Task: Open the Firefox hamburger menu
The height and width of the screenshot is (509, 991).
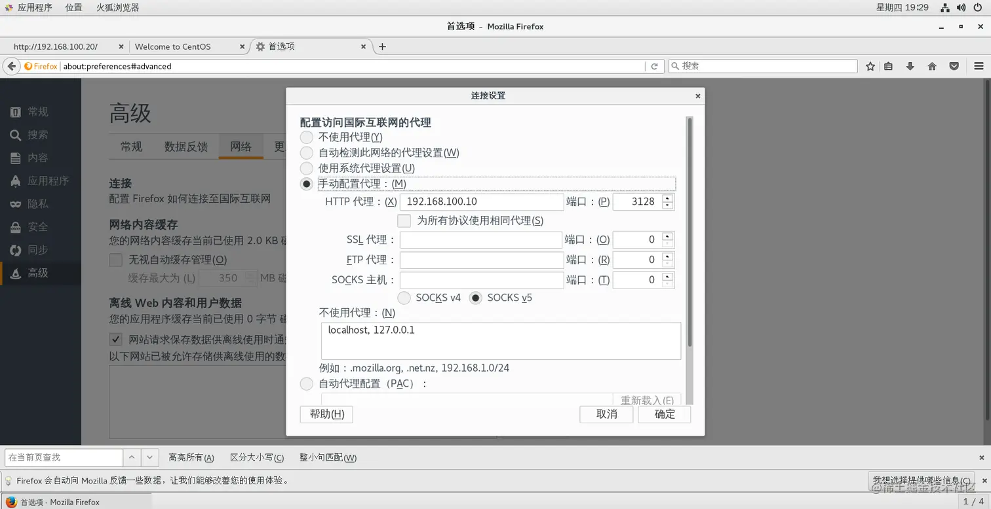Action: (x=979, y=66)
